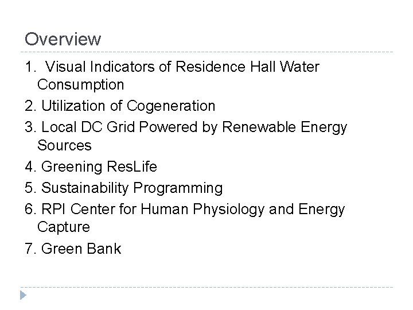This screenshot has height=310, width=413.
Task: Click the blue triangle arrow icon
Action: tap(23, 295)
